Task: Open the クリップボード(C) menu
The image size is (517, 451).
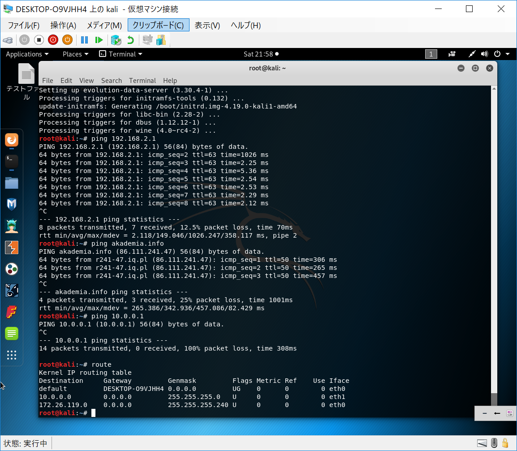Action: click(x=158, y=25)
